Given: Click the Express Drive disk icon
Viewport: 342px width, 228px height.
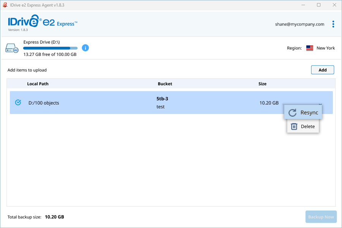Looking at the screenshot, I should click(12, 48).
